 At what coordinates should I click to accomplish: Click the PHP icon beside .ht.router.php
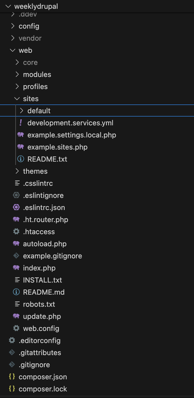click(x=16, y=220)
